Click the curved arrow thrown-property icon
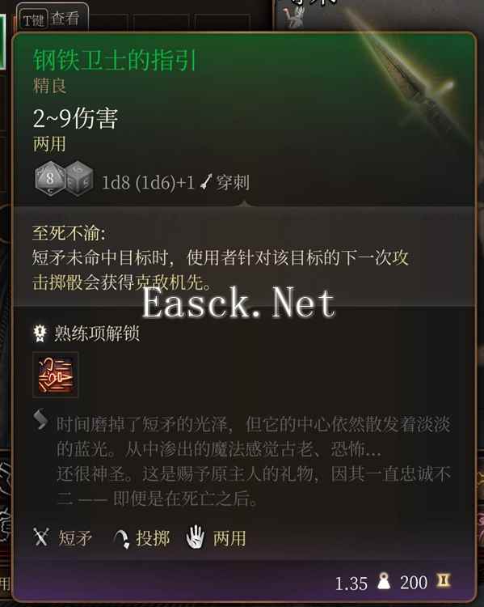 click(122, 538)
